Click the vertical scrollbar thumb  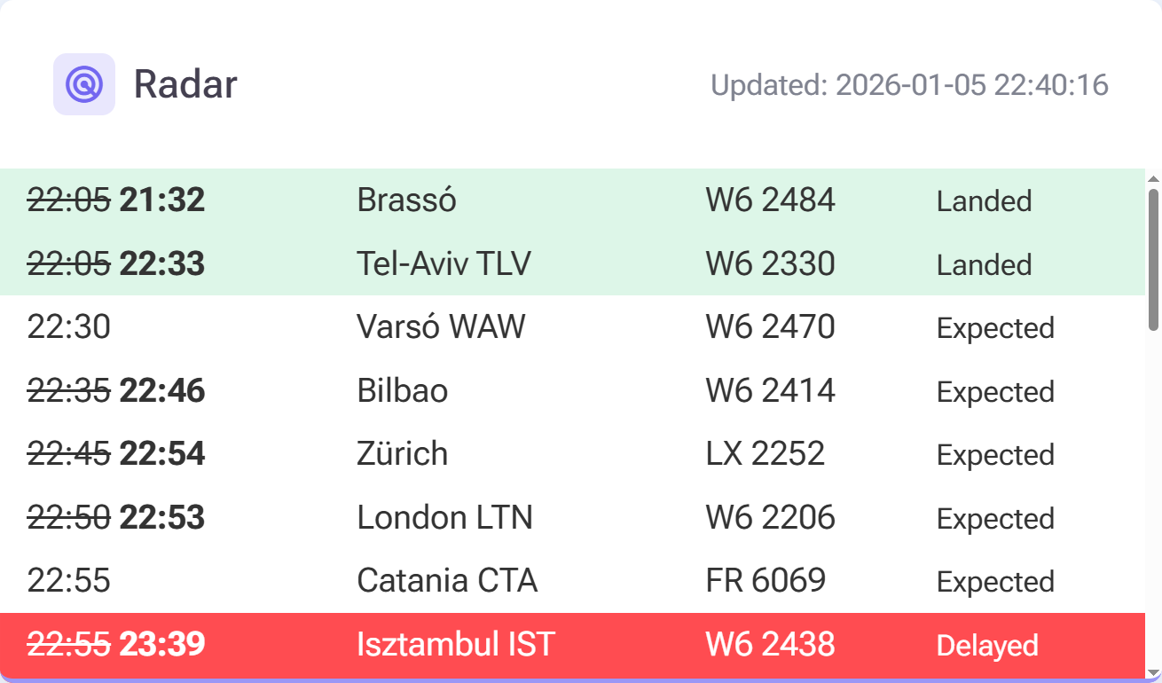coord(1153,257)
